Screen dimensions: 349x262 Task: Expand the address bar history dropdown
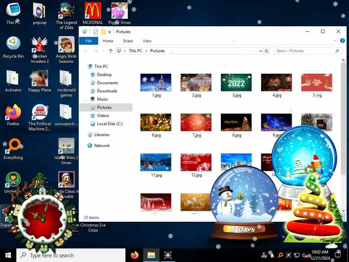260,51
